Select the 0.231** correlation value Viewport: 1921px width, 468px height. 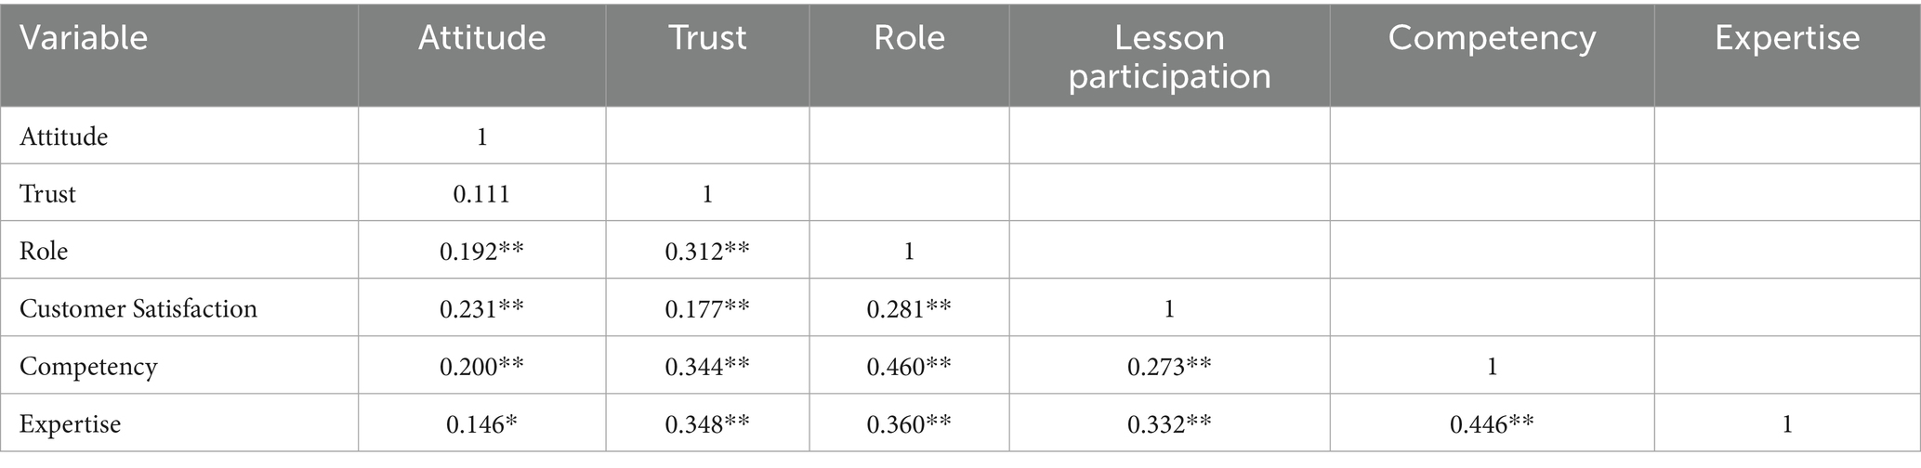pyautogui.click(x=481, y=308)
